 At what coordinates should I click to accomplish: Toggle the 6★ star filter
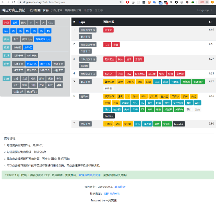click(x=13, y=31)
